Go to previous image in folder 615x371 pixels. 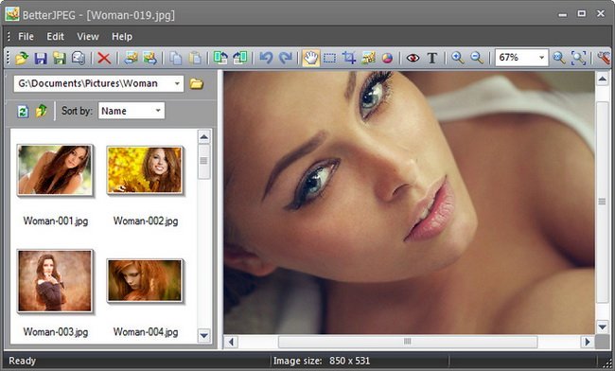(x=131, y=58)
